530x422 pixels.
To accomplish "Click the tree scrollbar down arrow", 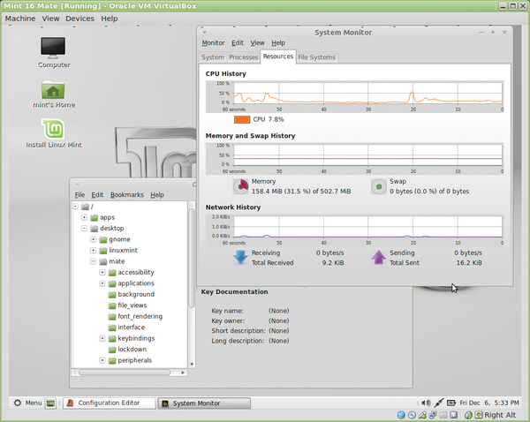I will pyautogui.click(x=192, y=365).
